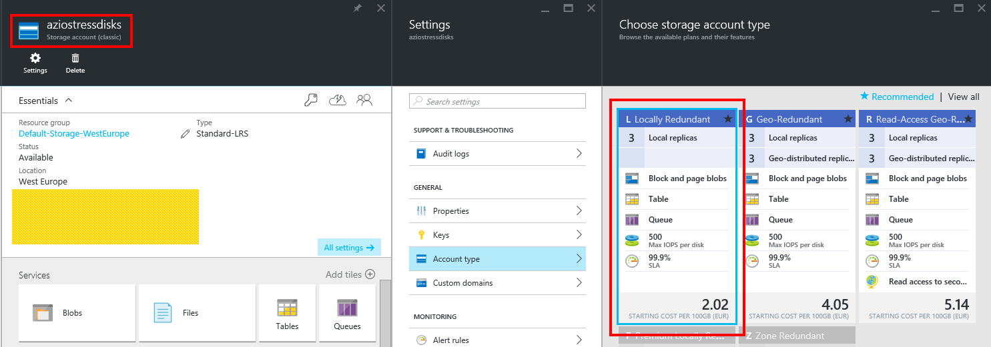This screenshot has width=991, height=347.
Task: Click the West Europe location value
Action: click(x=43, y=182)
